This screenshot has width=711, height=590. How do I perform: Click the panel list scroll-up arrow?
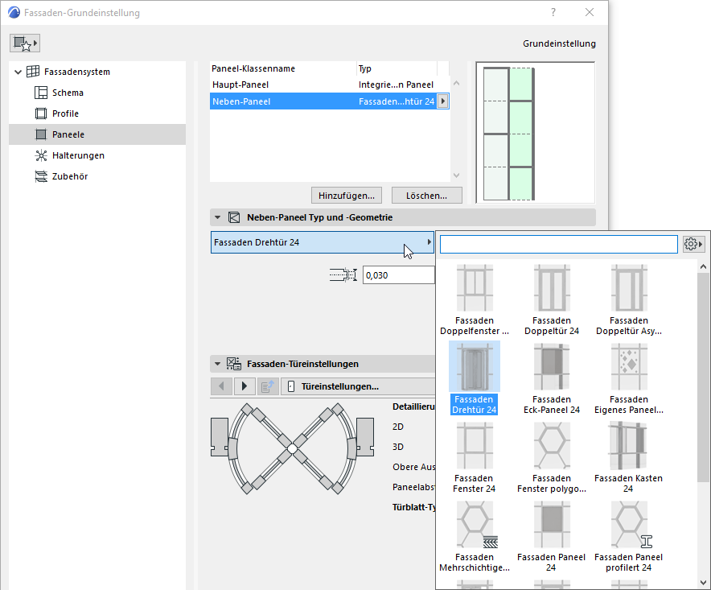click(457, 84)
